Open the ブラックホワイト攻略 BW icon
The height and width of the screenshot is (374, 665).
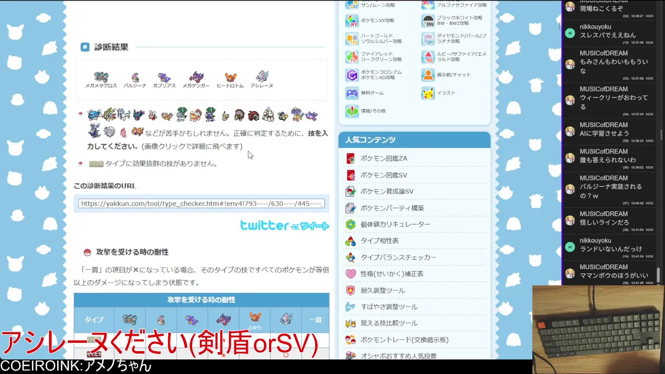[x=428, y=21]
